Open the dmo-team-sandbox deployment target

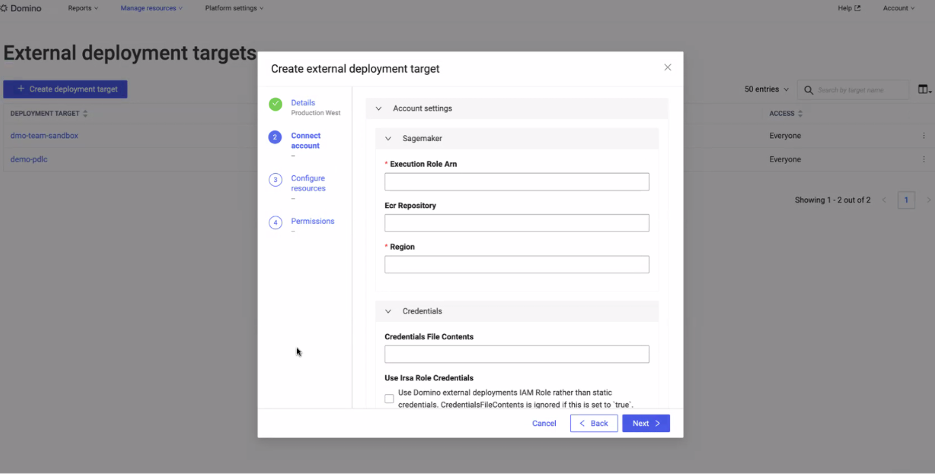click(44, 136)
